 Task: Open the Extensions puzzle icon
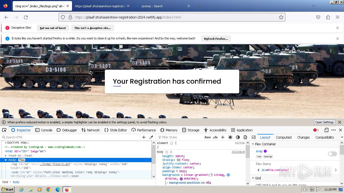tap(328, 17)
